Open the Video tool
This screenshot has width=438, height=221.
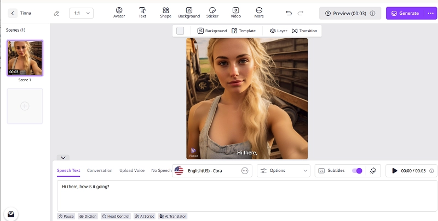[x=236, y=13]
